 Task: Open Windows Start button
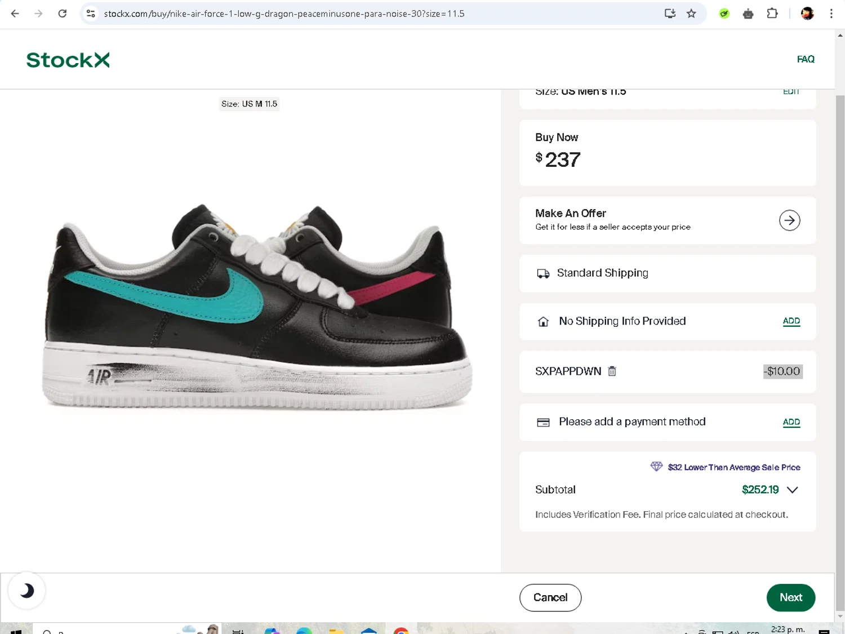tap(16, 631)
